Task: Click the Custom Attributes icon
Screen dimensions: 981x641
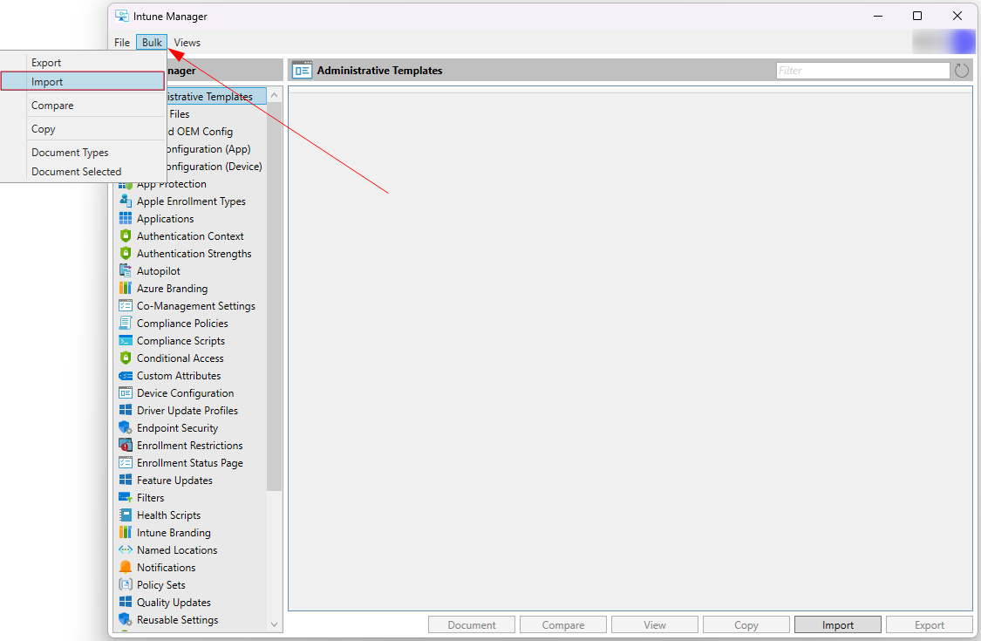Action: (x=125, y=376)
